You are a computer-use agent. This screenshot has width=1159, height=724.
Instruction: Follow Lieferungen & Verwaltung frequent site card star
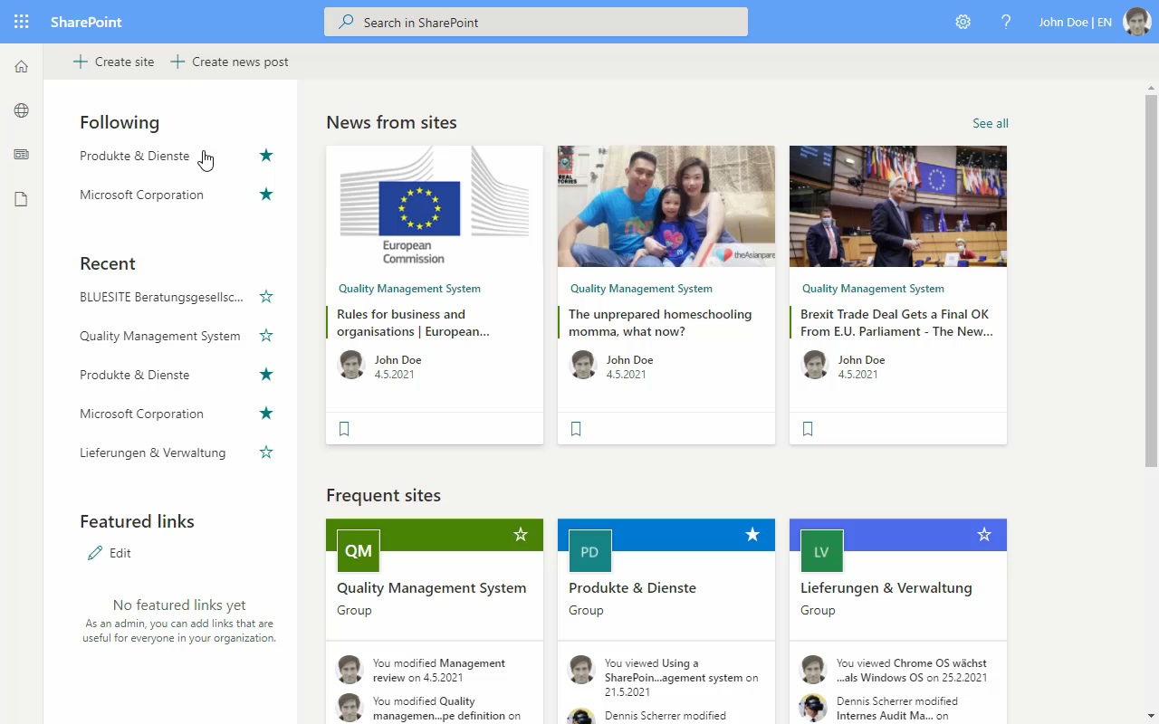(x=984, y=535)
